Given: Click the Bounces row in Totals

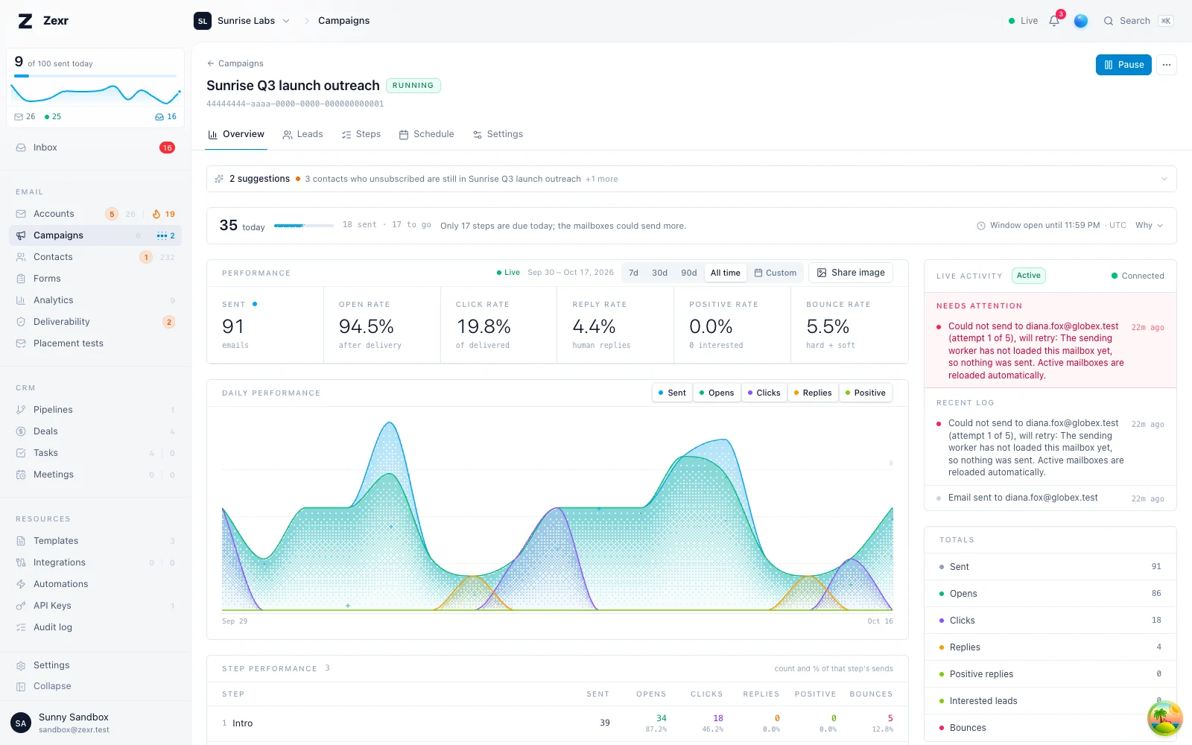Looking at the screenshot, I should [x=1050, y=728].
